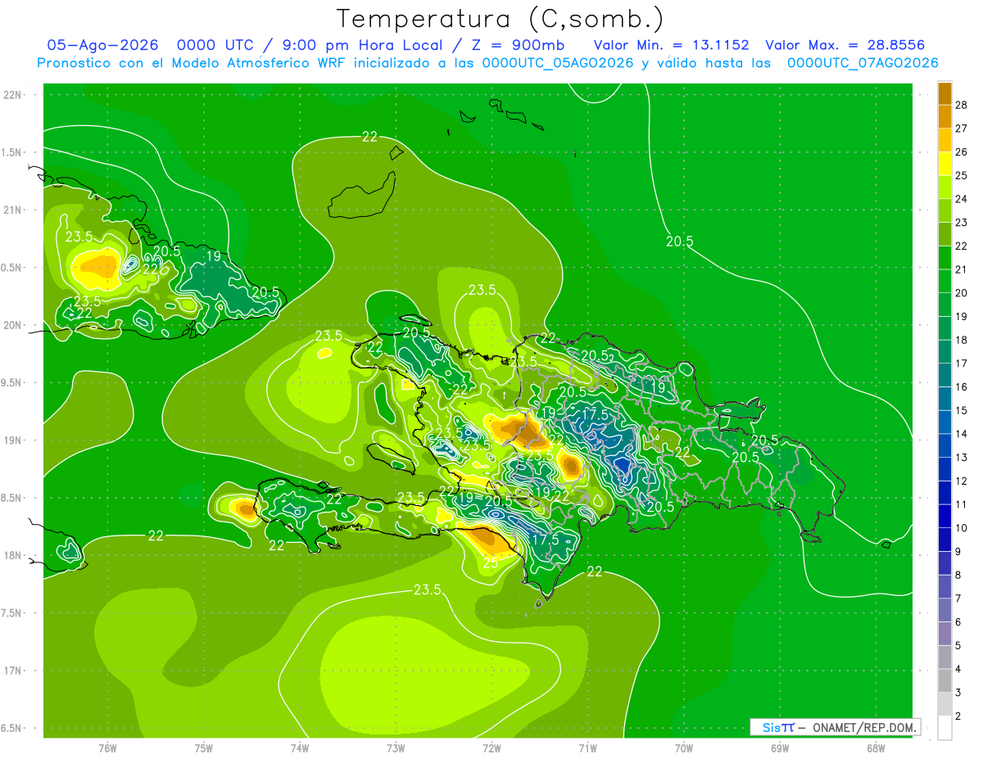Click the '21' label on the colorbar
This screenshot has height=759, width=983.
[x=962, y=269]
